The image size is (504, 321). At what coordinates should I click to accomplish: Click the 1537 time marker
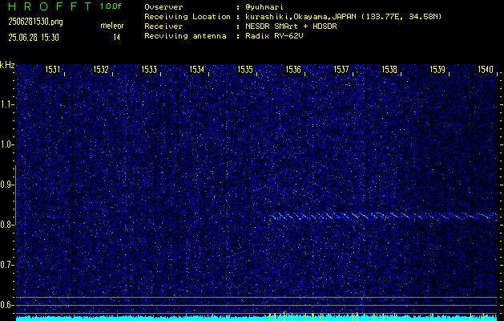click(x=341, y=69)
